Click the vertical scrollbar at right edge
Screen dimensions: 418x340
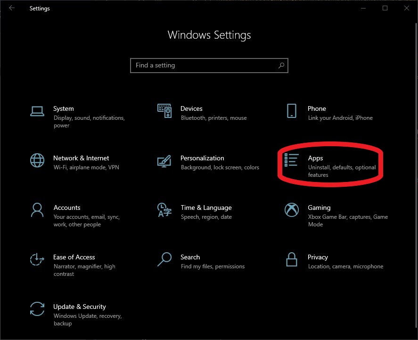pos(416,176)
